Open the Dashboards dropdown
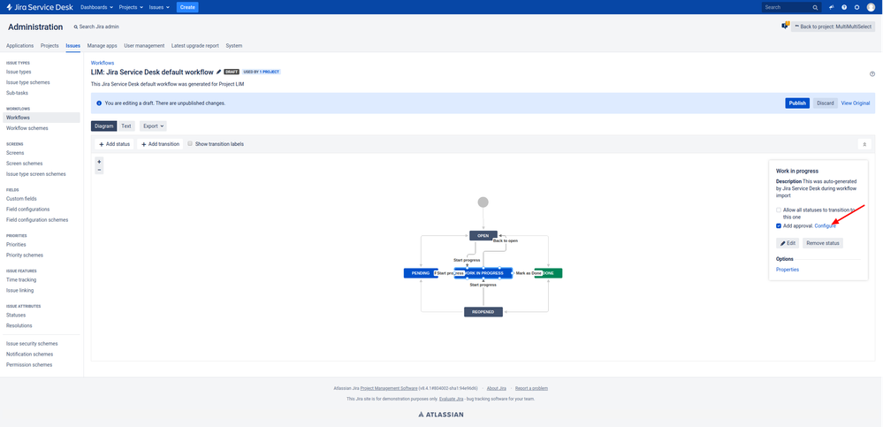 click(x=97, y=7)
